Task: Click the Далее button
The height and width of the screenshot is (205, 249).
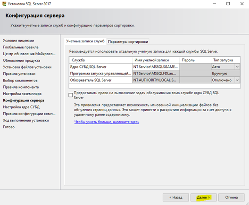Action: [203, 197]
